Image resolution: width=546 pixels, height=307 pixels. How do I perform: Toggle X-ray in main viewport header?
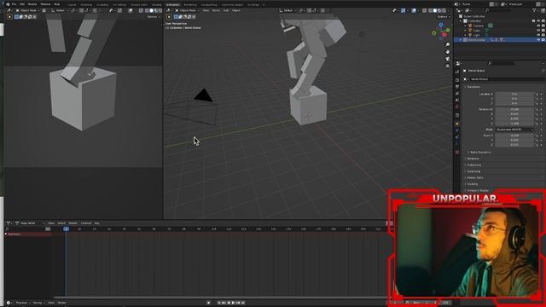pyautogui.click(x=425, y=10)
